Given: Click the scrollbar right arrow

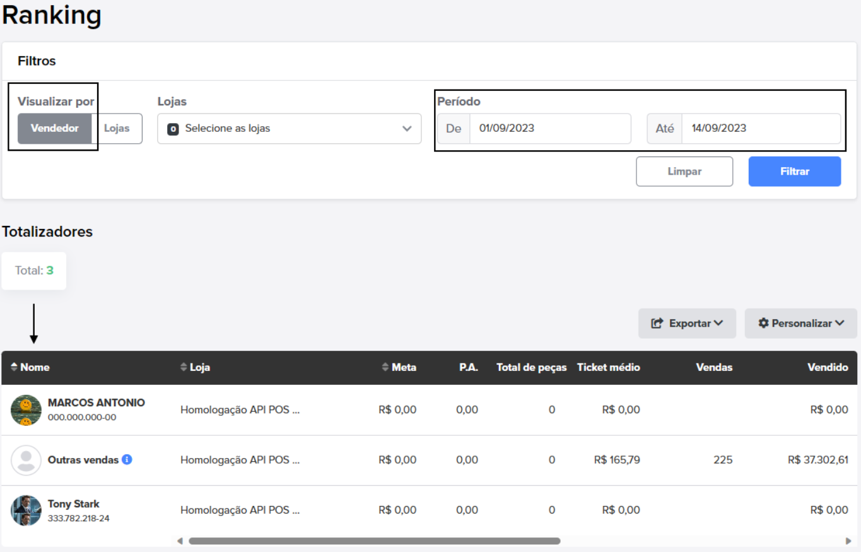Looking at the screenshot, I should click(848, 541).
